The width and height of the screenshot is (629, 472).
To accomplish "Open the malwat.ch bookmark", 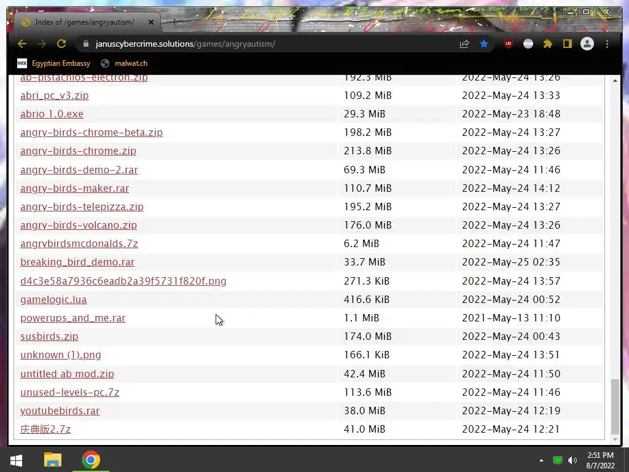I will coord(124,63).
